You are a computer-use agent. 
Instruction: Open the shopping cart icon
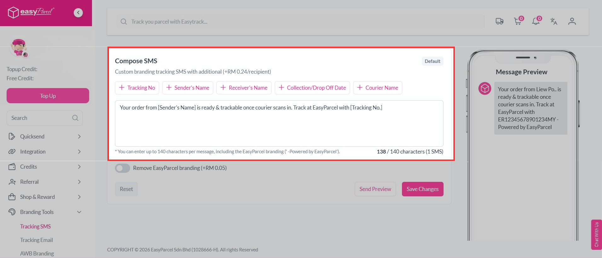coord(518,21)
